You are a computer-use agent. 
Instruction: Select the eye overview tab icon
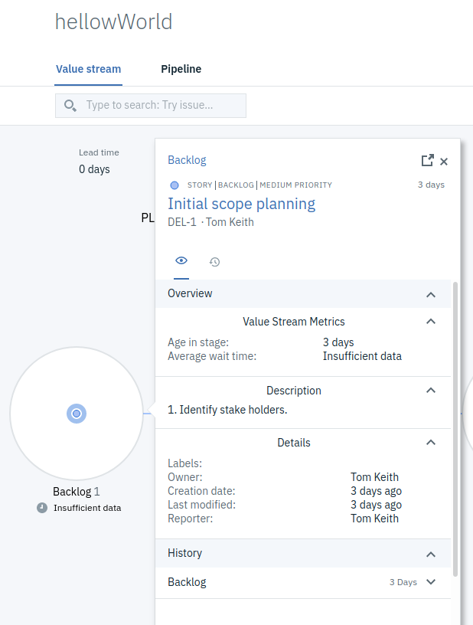(181, 261)
